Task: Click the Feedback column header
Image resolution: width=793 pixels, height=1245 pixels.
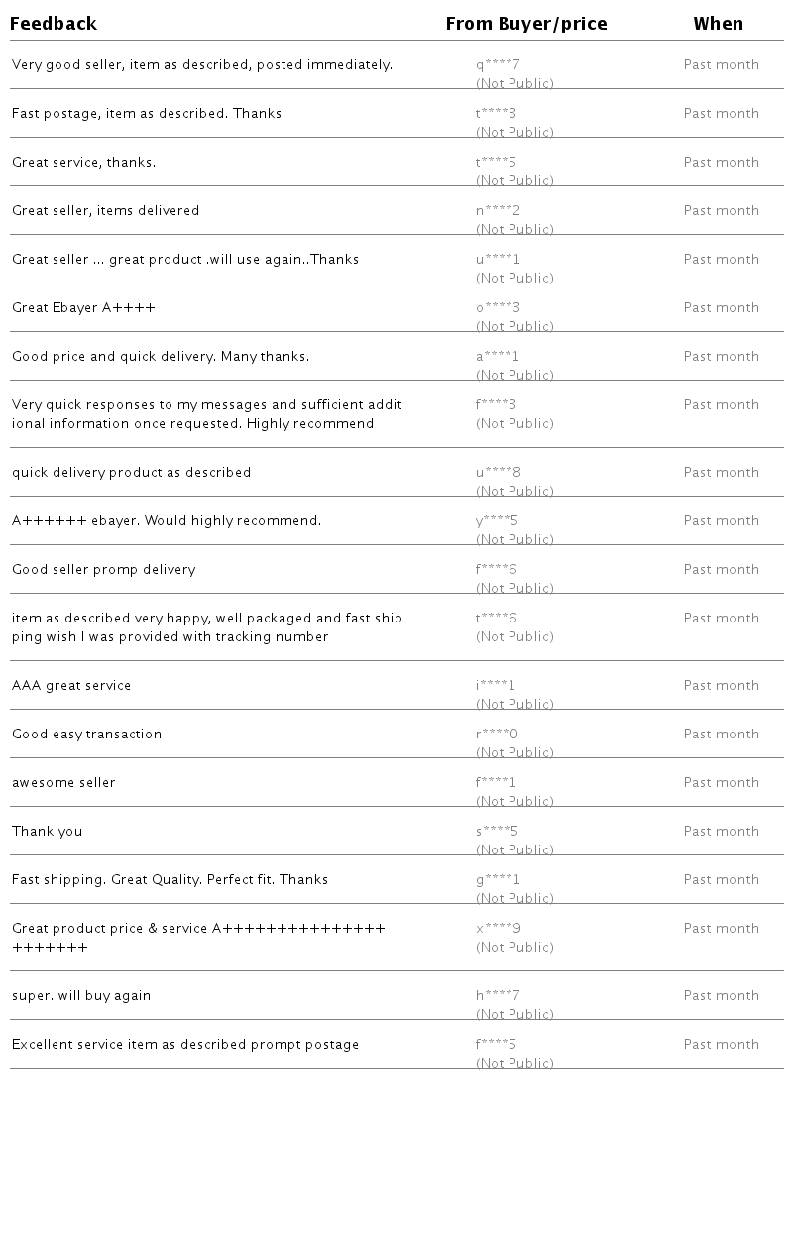Action: (x=54, y=24)
